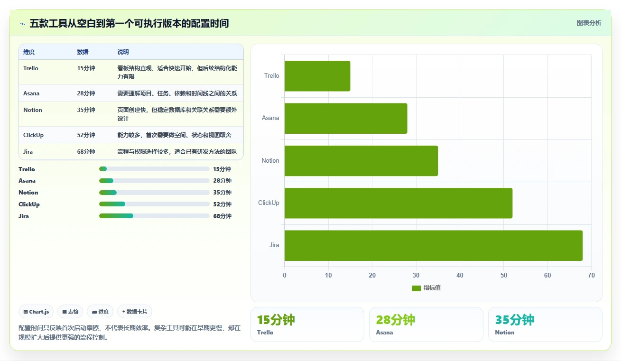Screen dimensions: 621x361
Task: Click the Jira label in the progress list
Action: [x=24, y=216]
